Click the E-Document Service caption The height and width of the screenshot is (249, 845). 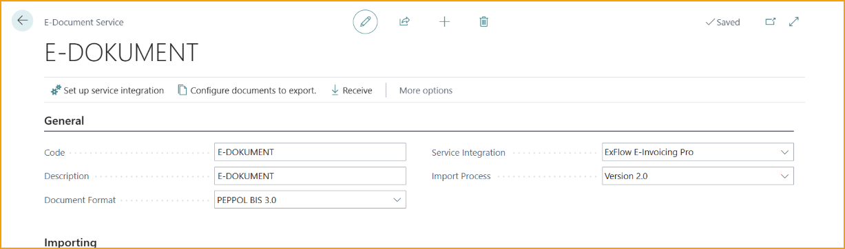click(84, 22)
